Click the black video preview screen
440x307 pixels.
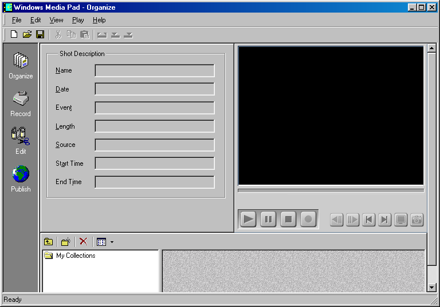(x=331, y=115)
